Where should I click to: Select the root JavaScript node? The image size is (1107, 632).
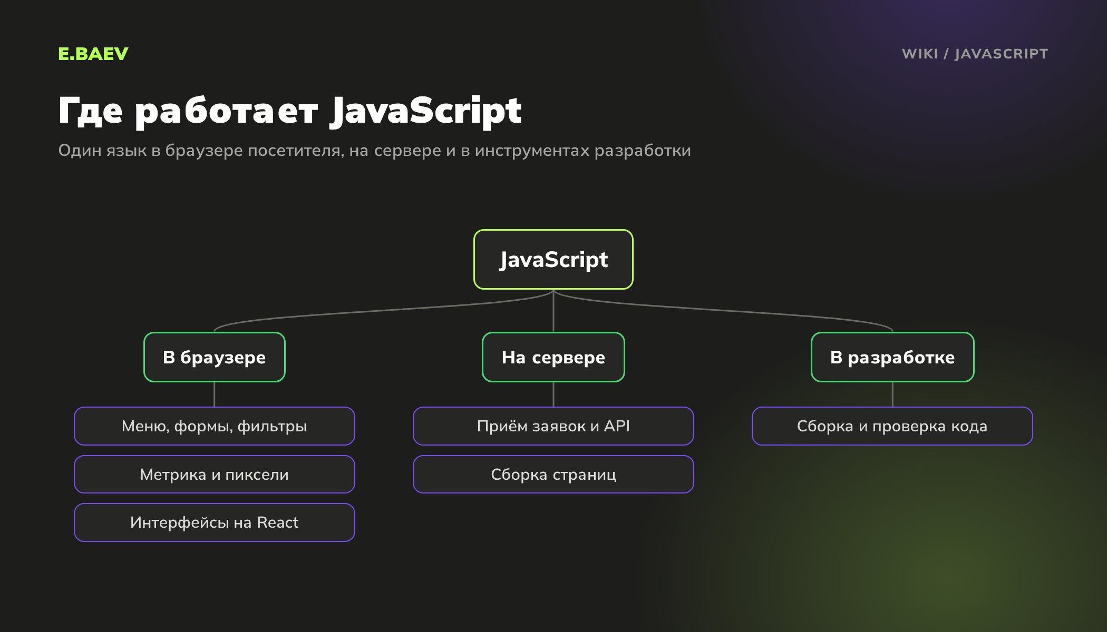(x=553, y=259)
